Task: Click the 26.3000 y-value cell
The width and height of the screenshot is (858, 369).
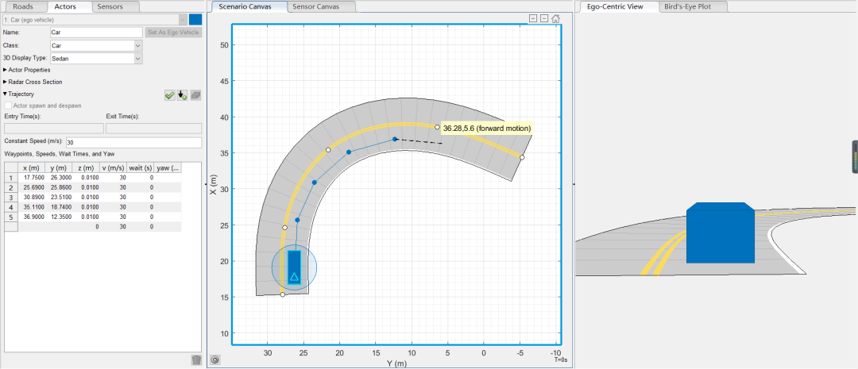Action: click(58, 178)
